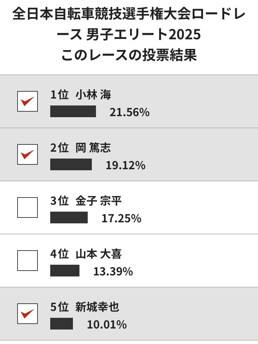Click the 17.25% percentage text

click(121, 219)
